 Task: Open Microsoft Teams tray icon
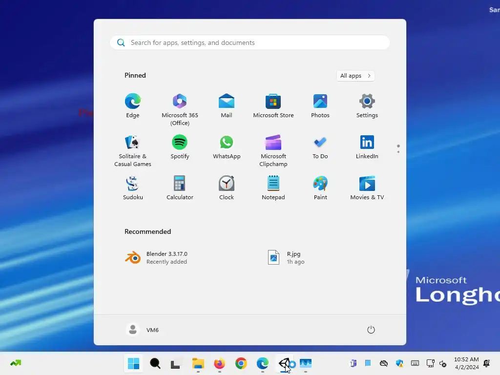click(353, 363)
